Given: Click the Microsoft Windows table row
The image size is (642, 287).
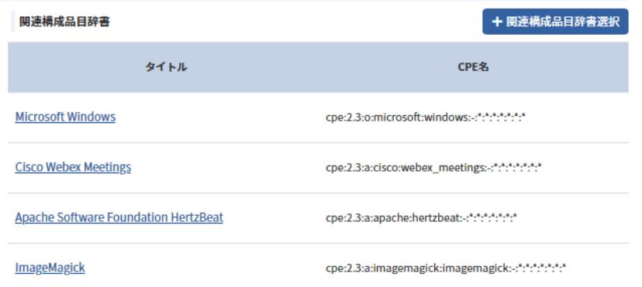Looking at the screenshot, I should pyautogui.click(x=318, y=118).
